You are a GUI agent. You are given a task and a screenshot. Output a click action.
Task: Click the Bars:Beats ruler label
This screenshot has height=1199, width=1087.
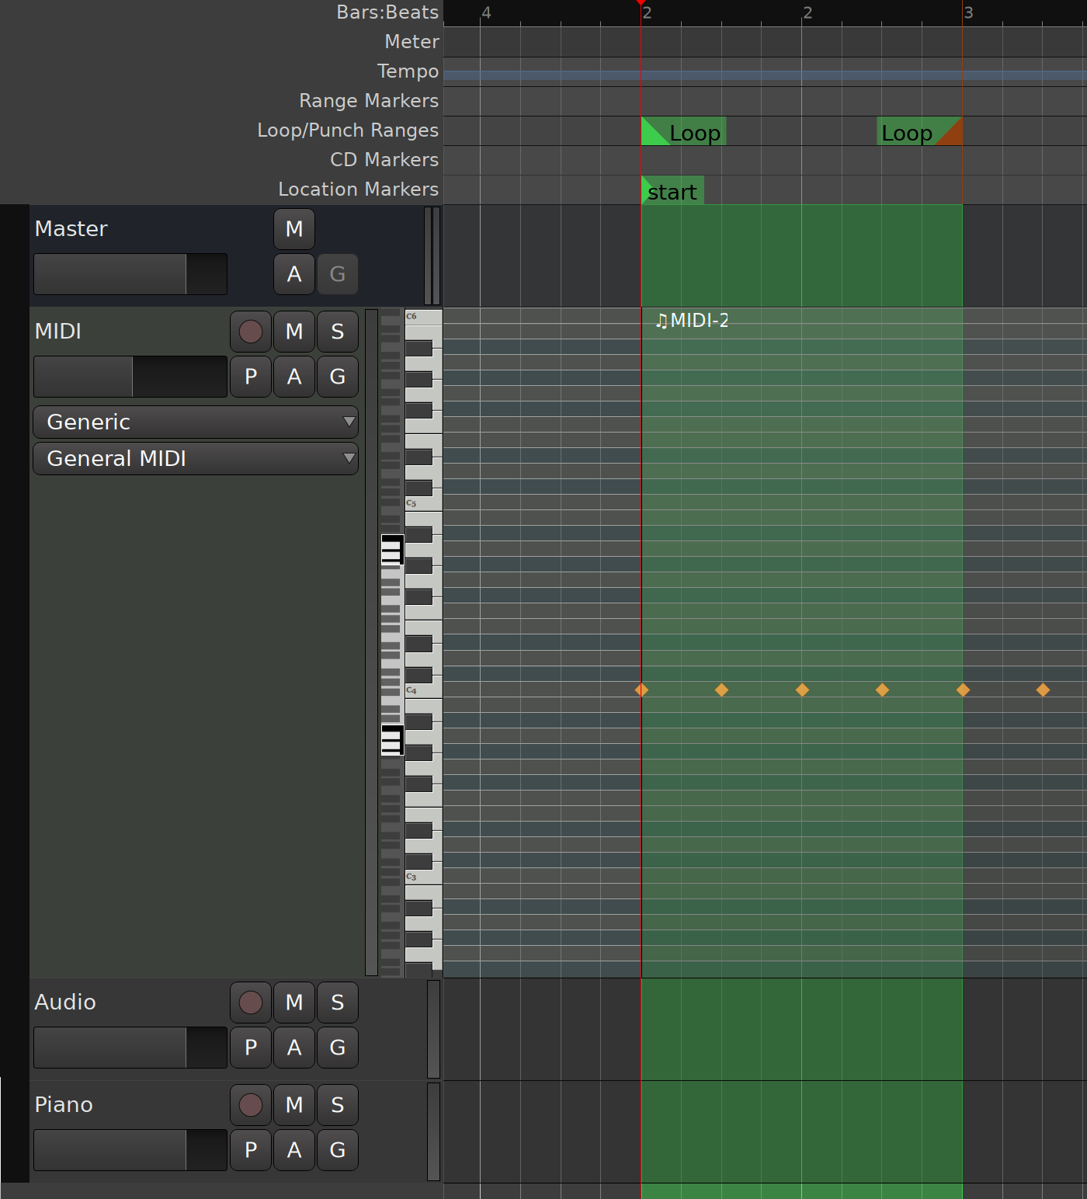387,12
